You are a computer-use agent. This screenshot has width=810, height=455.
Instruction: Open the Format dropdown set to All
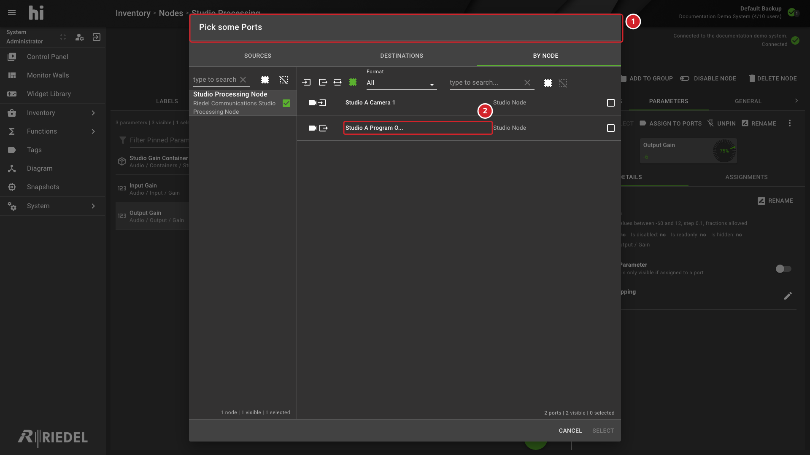click(x=401, y=83)
